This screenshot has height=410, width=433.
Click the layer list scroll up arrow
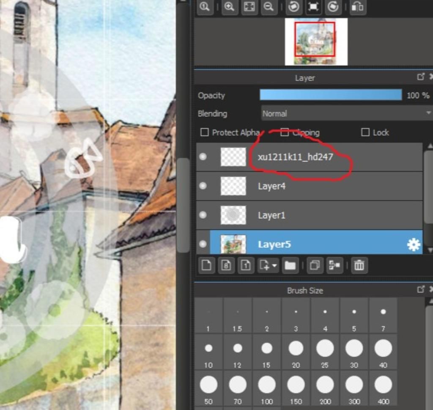(430, 146)
